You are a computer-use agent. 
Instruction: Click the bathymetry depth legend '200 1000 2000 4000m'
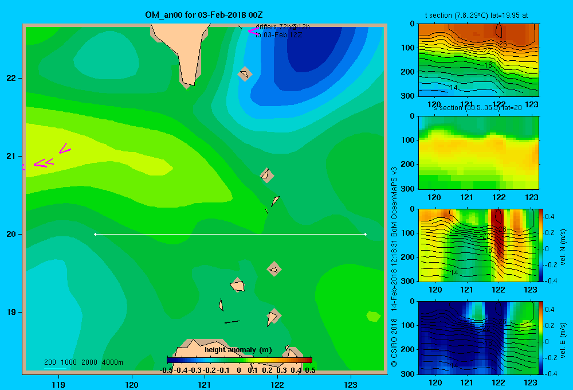point(83,362)
